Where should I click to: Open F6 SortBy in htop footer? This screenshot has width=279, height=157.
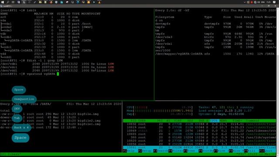tap(206, 151)
